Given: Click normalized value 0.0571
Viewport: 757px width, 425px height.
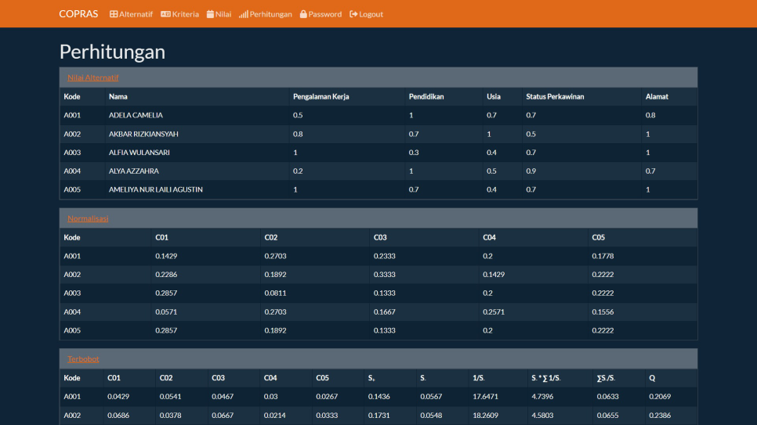Looking at the screenshot, I should tap(166, 312).
